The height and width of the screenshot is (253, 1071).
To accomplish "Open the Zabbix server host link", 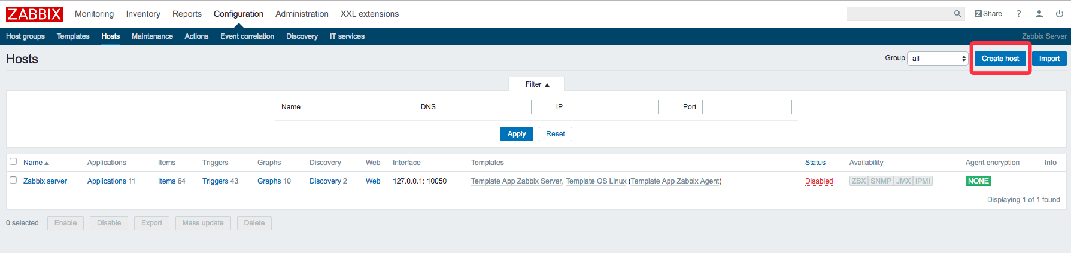I will click(45, 181).
